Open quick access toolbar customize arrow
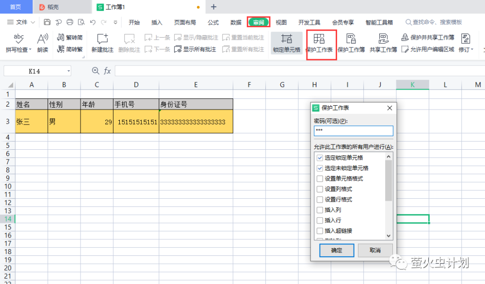The image size is (485, 284). click(115, 22)
